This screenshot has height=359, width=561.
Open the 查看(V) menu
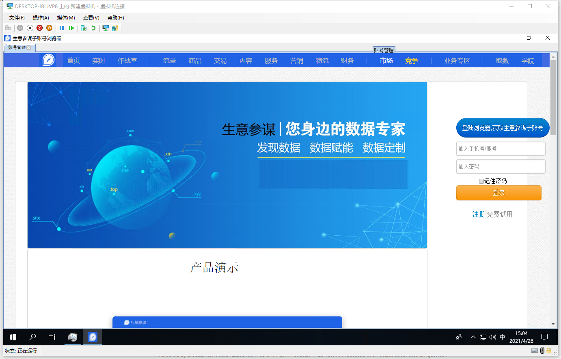tap(91, 18)
